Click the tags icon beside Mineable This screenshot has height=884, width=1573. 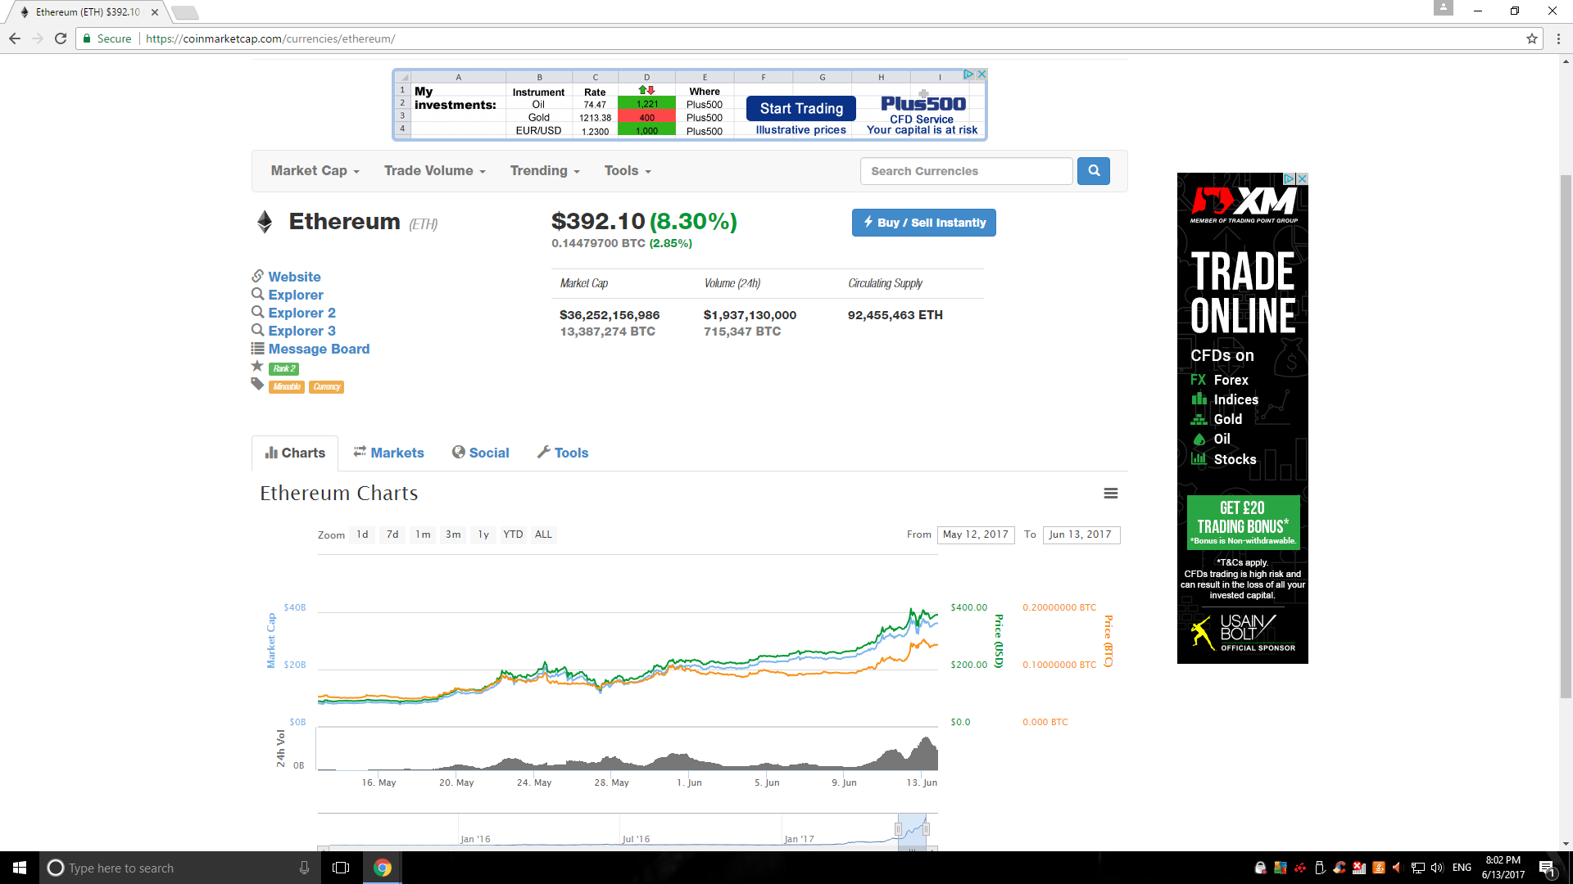pyautogui.click(x=257, y=385)
